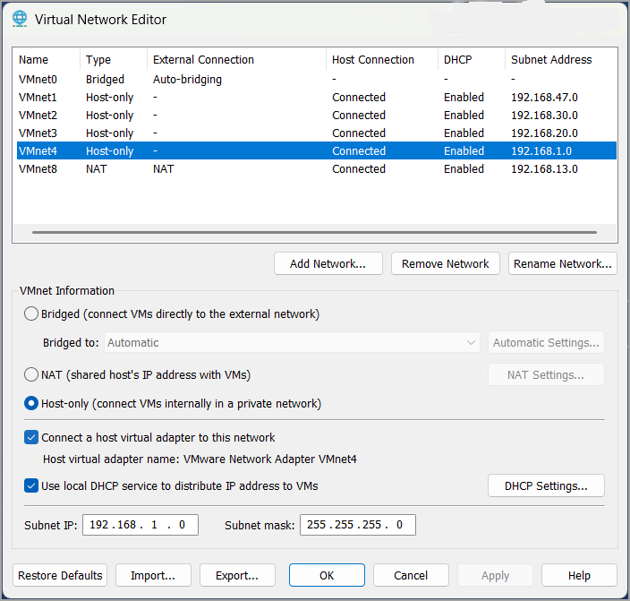Click the 192.168.1.0 cell in VMnet4 row
This screenshot has height=601, width=630.
[541, 150]
